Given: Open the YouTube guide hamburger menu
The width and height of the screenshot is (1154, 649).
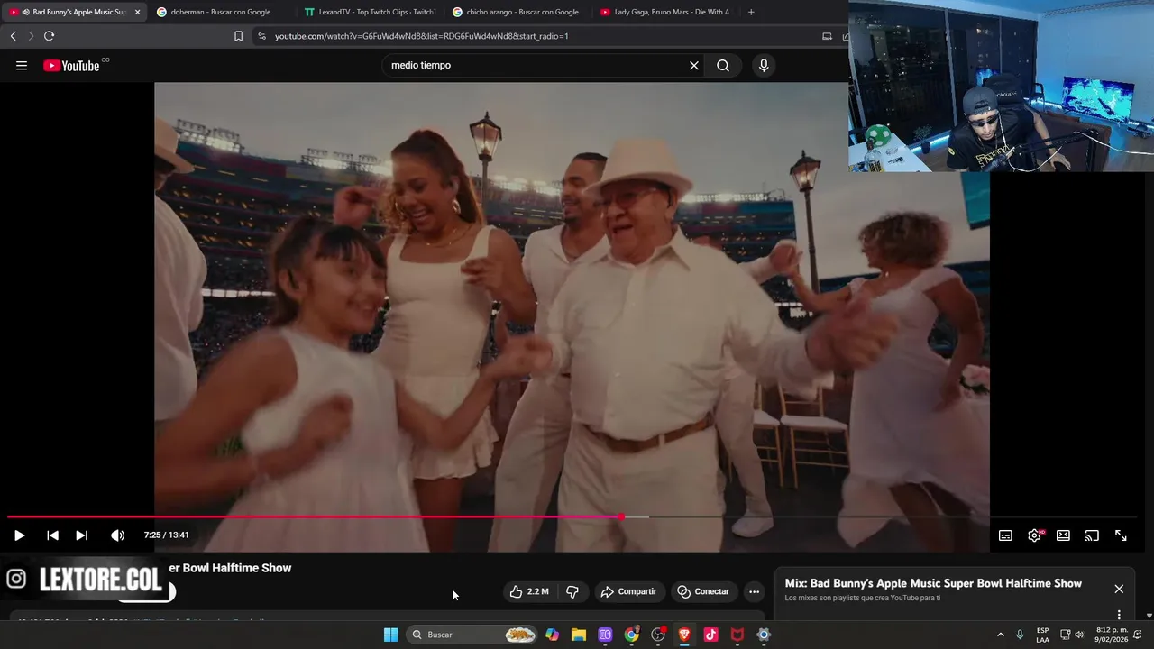Looking at the screenshot, I should coord(22,66).
